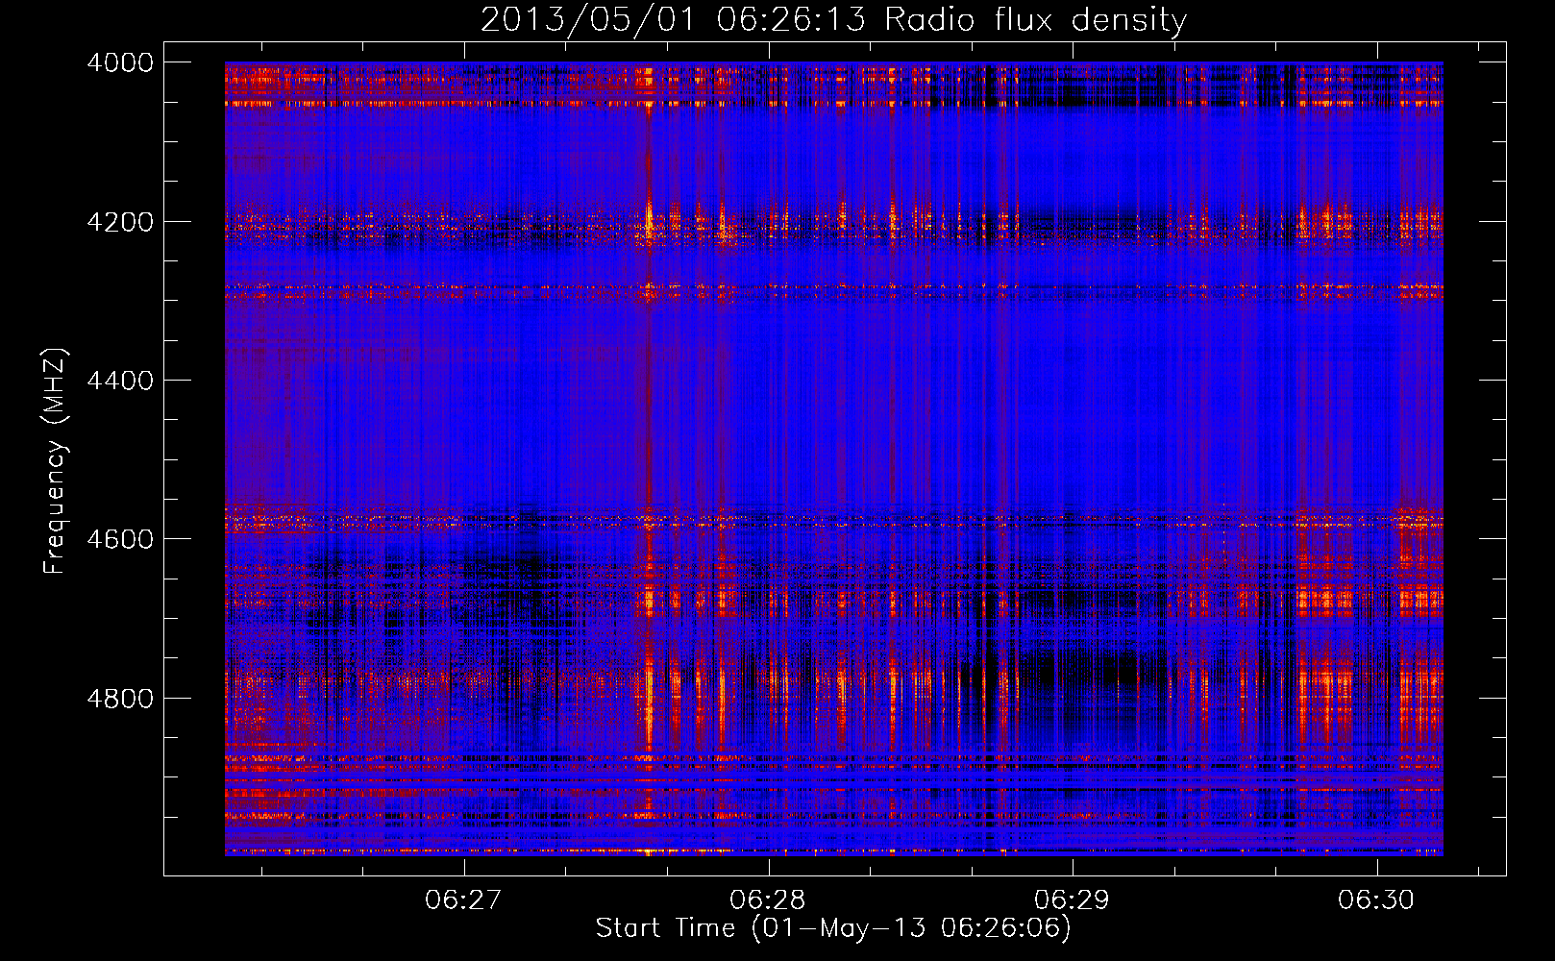The width and height of the screenshot is (1555, 961).
Task: Select the 4800 frequency tick label
Action: point(119,699)
